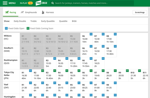150x98 pixels.
Task: Click the Harness racing icon
Action: pos(43,12)
